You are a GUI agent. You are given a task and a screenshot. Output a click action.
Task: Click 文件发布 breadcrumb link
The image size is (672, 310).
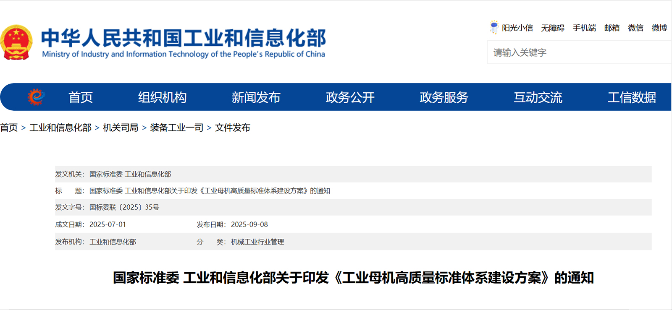233,128
